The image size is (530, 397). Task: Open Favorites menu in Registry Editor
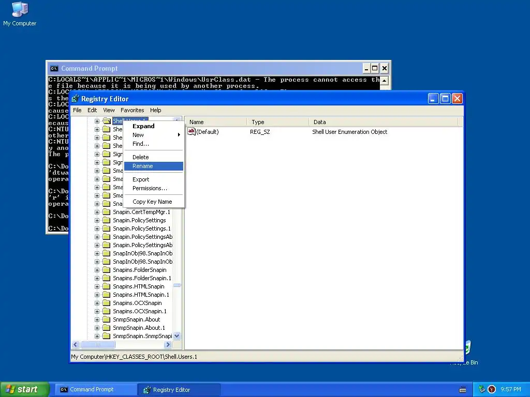[x=132, y=110]
